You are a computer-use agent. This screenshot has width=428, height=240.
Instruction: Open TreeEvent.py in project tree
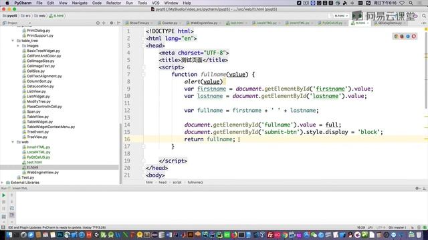(x=37, y=132)
